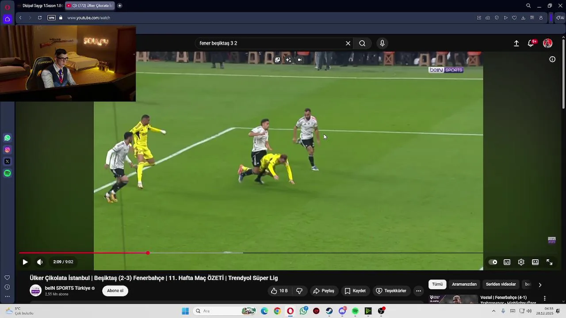Image resolution: width=566 pixels, height=318 pixels.
Task: Open a new browser tab with plus
Action: (x=119, y=6)
